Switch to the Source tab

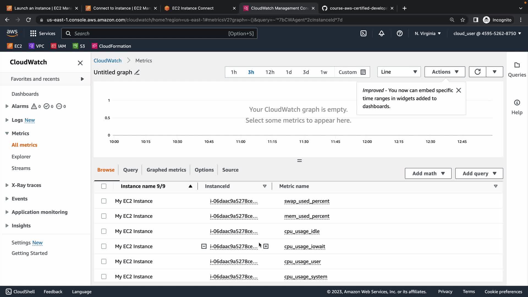coord(230,170)
